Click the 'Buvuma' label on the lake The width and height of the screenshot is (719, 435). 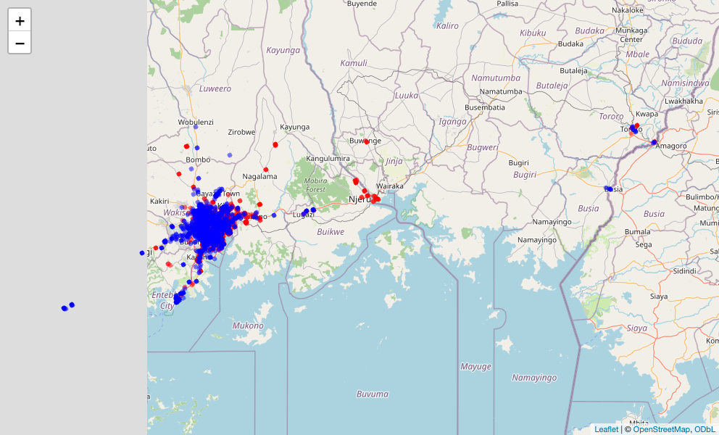pyautogui.click(x=373, y=394)
